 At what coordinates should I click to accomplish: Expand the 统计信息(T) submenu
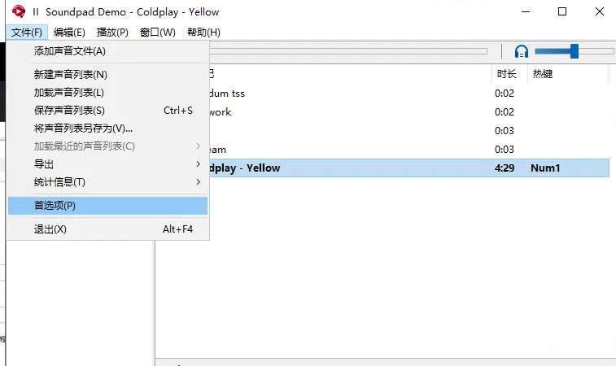click(59, 182)
